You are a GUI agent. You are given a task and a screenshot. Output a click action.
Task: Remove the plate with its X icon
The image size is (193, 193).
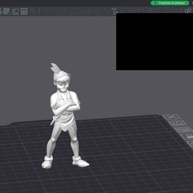pyautogui.click(x=172, y=117)
